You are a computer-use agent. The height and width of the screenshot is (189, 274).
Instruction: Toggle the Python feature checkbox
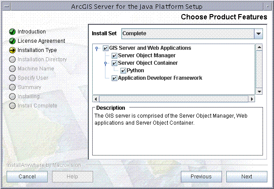(x=123, y=70)
